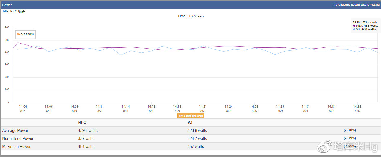The width and height of the screenshot is (381, 157).
Task: Toggle the NEO series purple legend dot
Action: (354, 26)
